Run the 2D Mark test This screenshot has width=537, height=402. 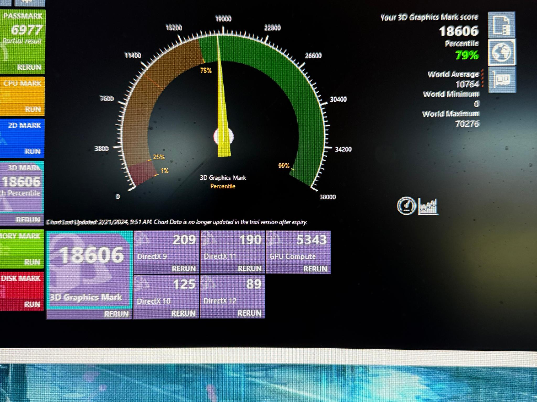[x=33, y=151]
